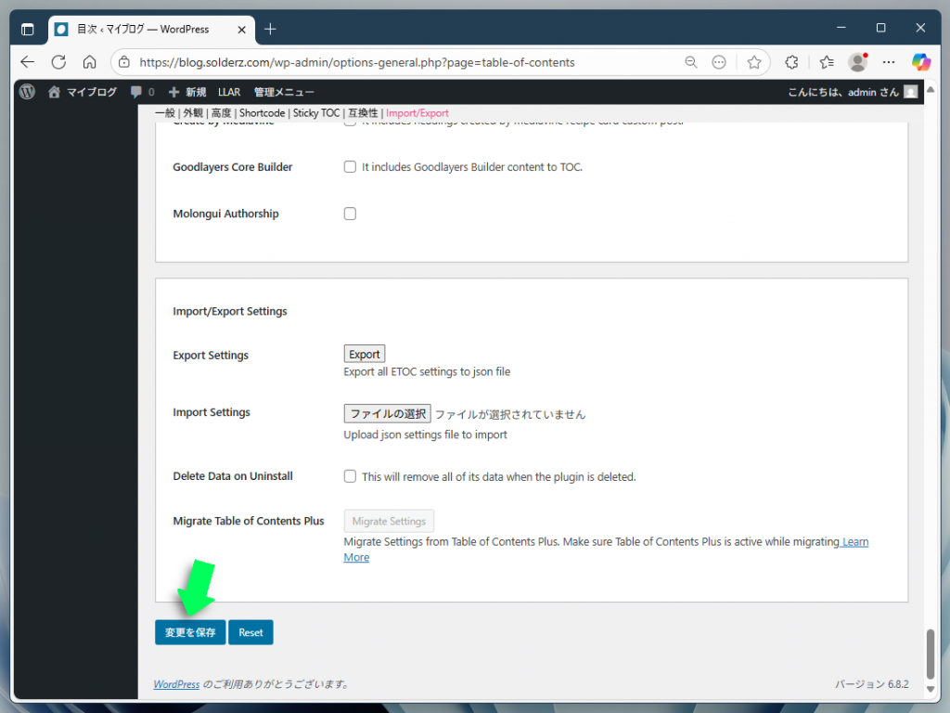Reload the page with refresh icon
Viewport: 950px width, 713px height.
pos(58,62)
